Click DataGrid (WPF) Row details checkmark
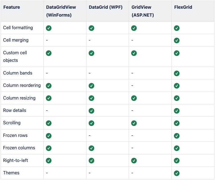215x180 pixels. [91, 111]
